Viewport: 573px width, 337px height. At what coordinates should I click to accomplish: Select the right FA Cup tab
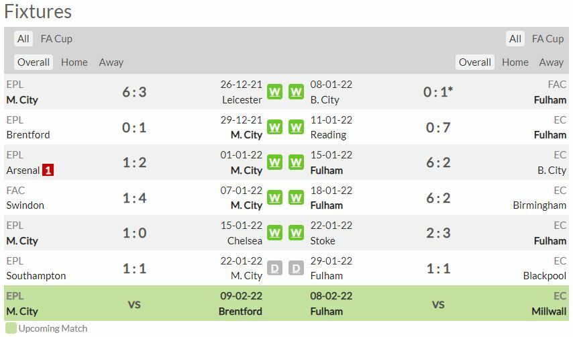[x=548, y=39]
